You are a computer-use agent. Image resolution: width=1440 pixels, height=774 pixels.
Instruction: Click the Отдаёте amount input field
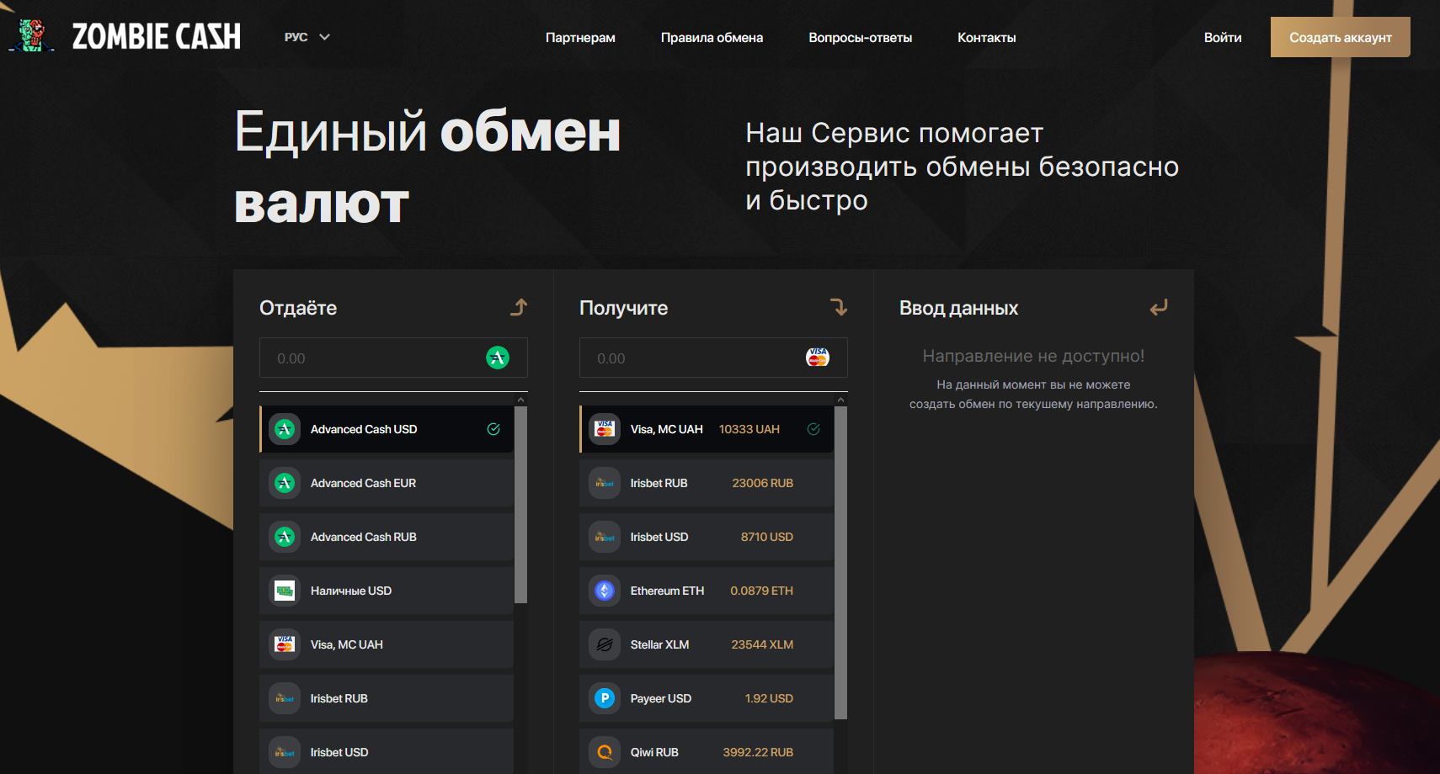click(x=393, y=358)
